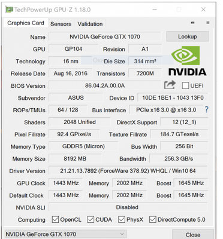
Task: Click the BIOS export share icon
Action: pos(170,85)
